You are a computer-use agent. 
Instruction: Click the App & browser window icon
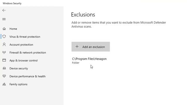point(4,60)
